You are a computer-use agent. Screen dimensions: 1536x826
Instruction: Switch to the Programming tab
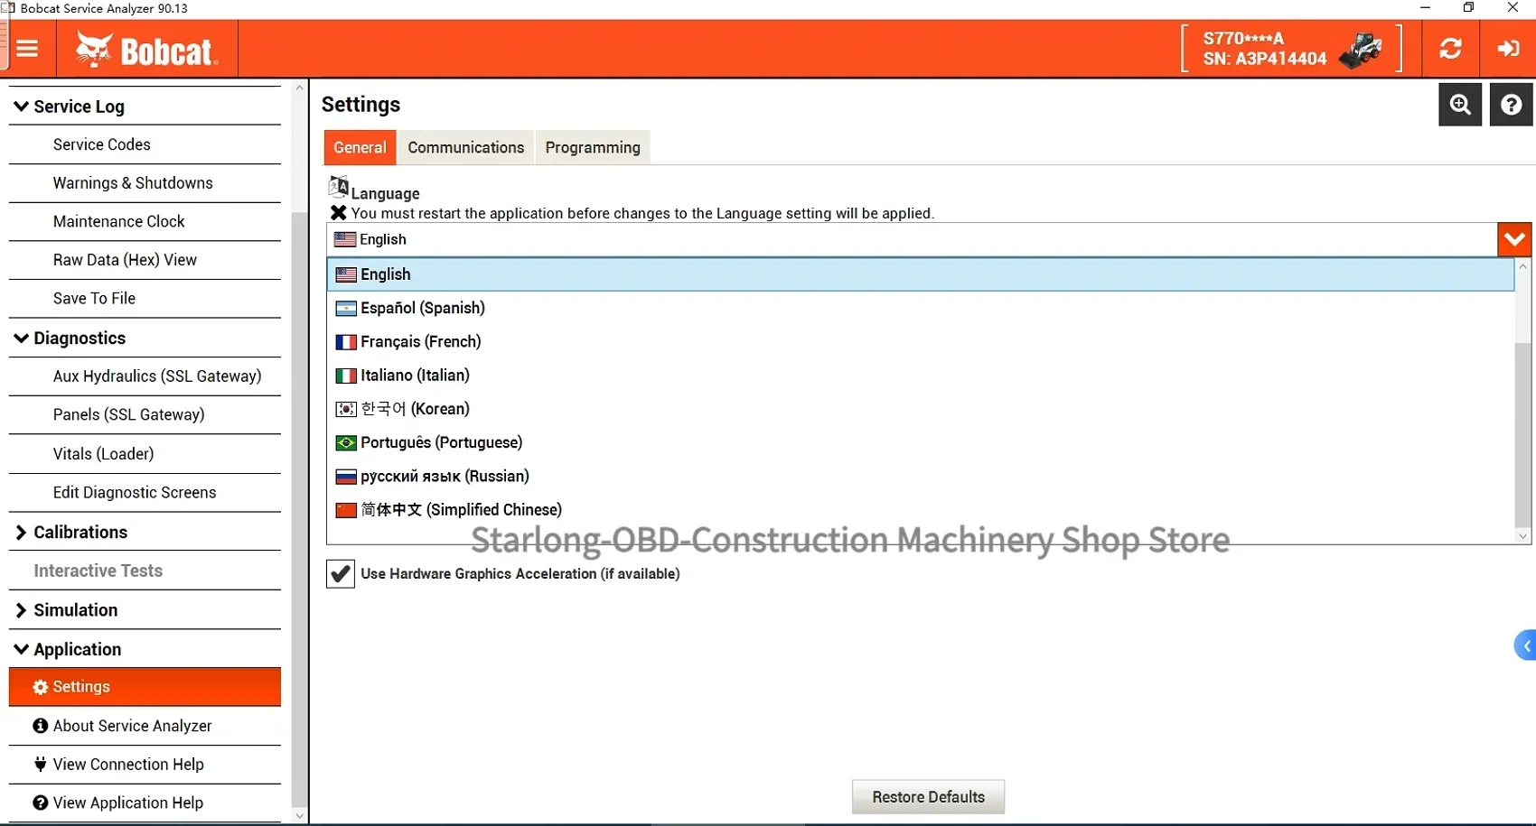593,147
